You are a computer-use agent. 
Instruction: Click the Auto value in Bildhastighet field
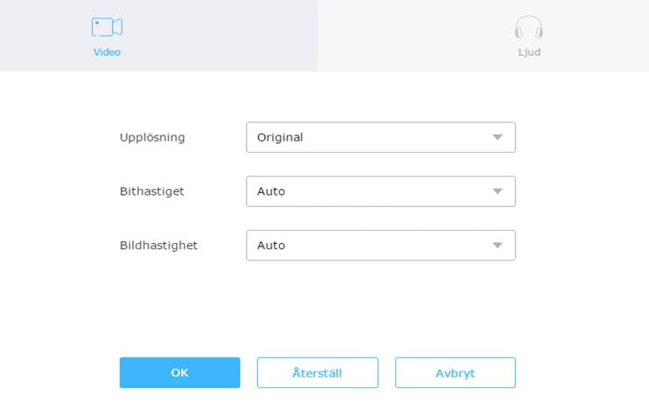click(x=271, y=246)
